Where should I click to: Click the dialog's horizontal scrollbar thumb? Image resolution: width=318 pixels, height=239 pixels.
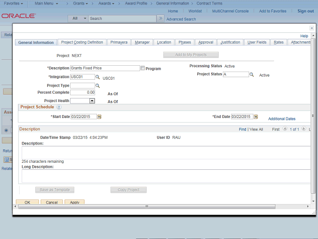tap(147, 207)
